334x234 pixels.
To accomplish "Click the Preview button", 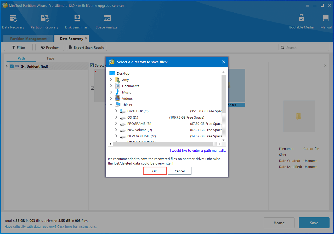I will click(50, 48).
